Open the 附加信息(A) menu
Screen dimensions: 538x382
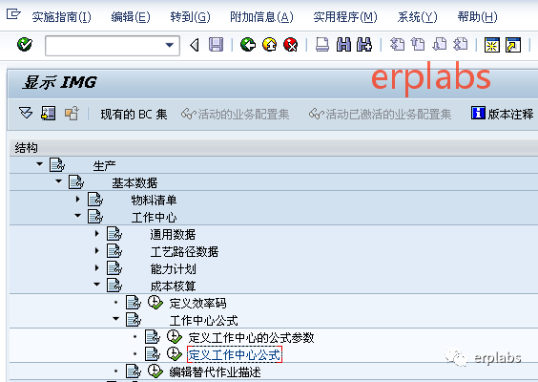coord(261,16)
